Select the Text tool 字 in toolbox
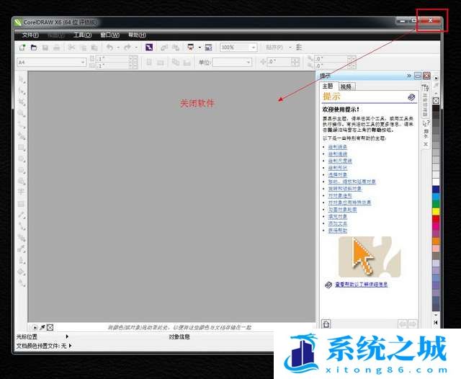 [x=21, y=192]
